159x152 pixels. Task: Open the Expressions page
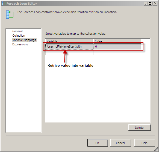(x=20, y=44)
